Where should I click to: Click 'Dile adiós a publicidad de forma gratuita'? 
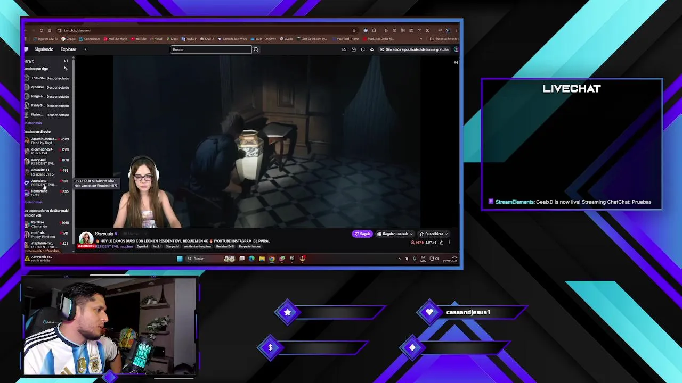414,49
